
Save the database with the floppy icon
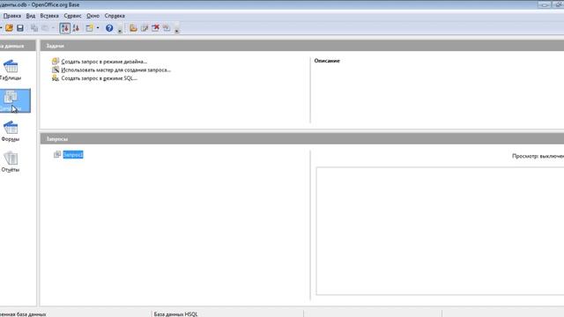(x=20, y=28)
